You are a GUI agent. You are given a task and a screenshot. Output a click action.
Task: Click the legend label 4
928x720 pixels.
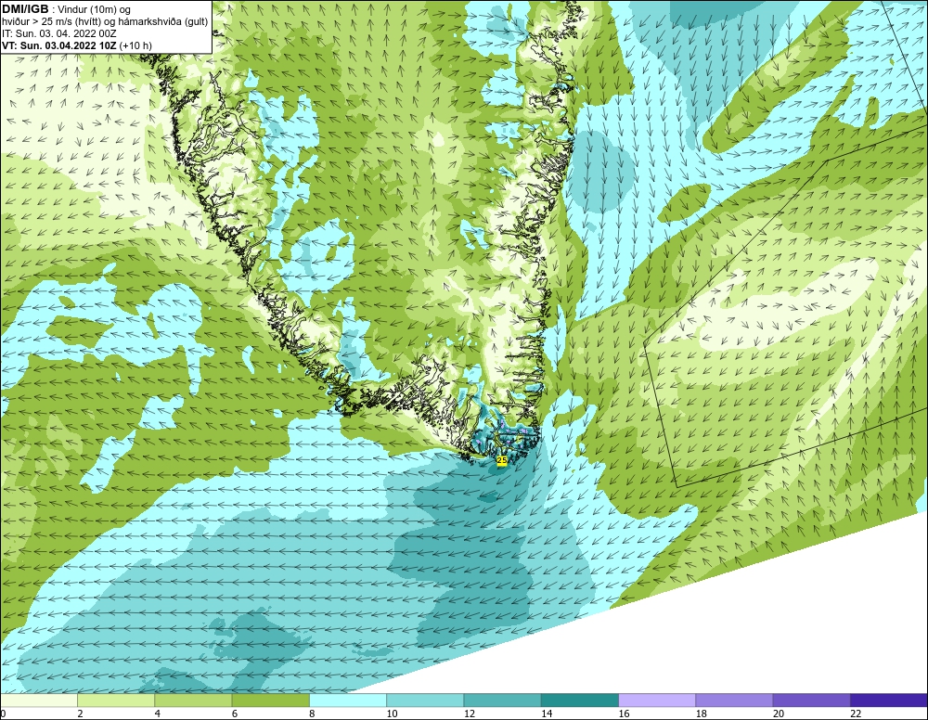pos(158,714)
